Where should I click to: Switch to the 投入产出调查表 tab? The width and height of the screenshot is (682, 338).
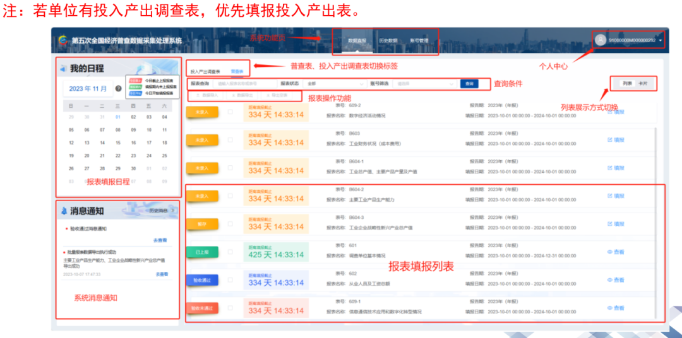click(205, 71)
